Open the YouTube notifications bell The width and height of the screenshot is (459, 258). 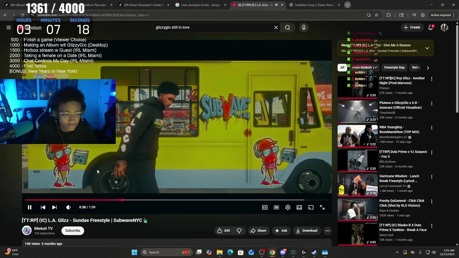(x=431, y=27)
